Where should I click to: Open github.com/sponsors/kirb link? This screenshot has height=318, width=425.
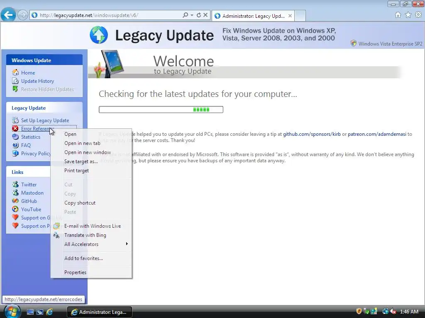312,134
